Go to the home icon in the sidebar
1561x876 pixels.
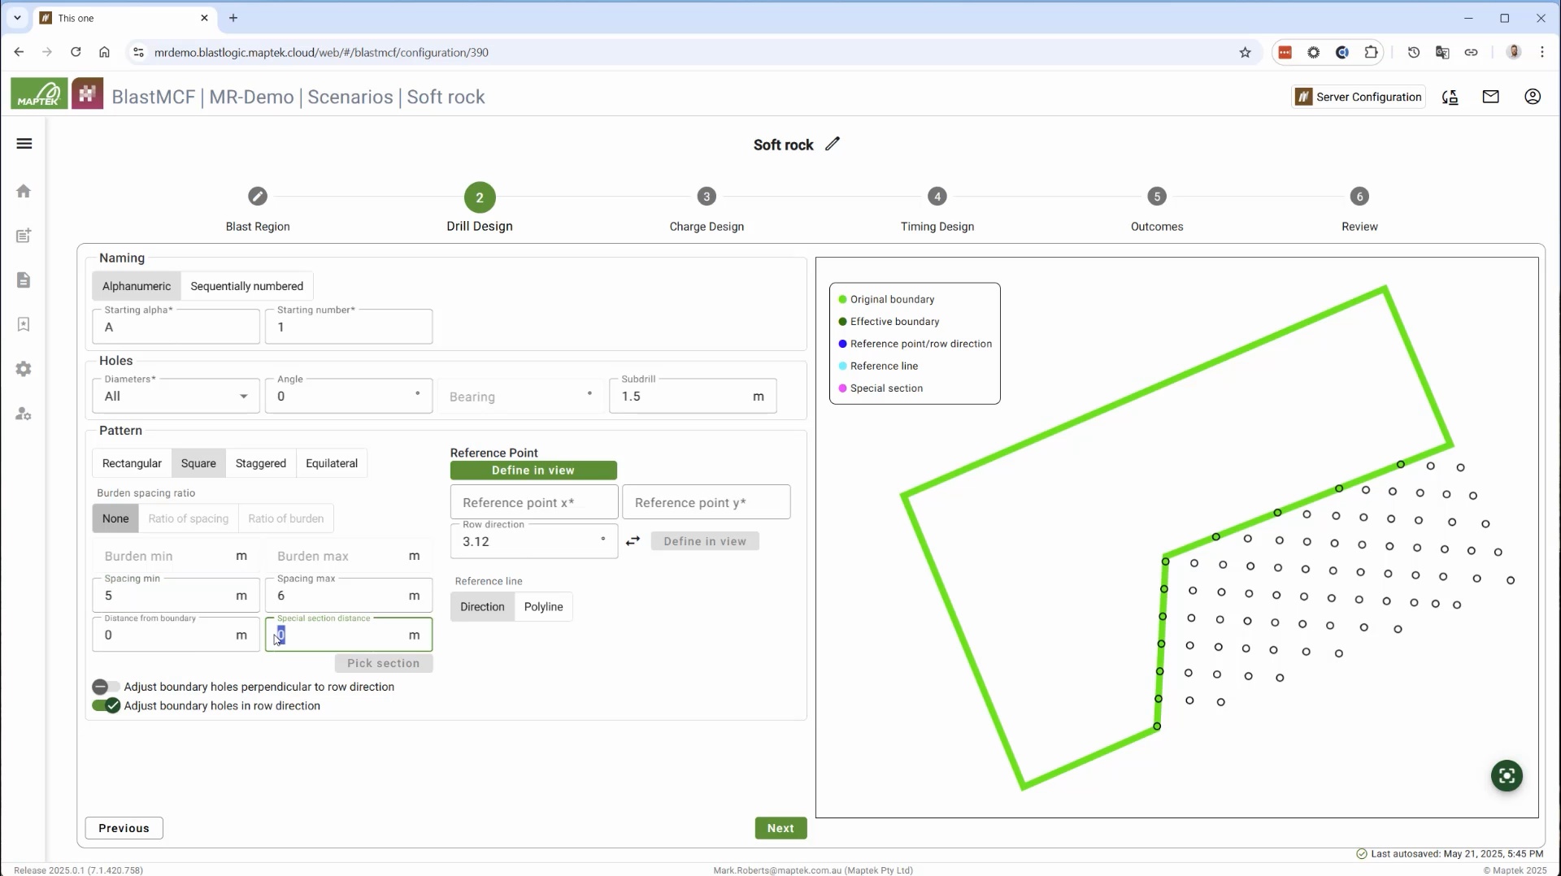click(24, 191)
